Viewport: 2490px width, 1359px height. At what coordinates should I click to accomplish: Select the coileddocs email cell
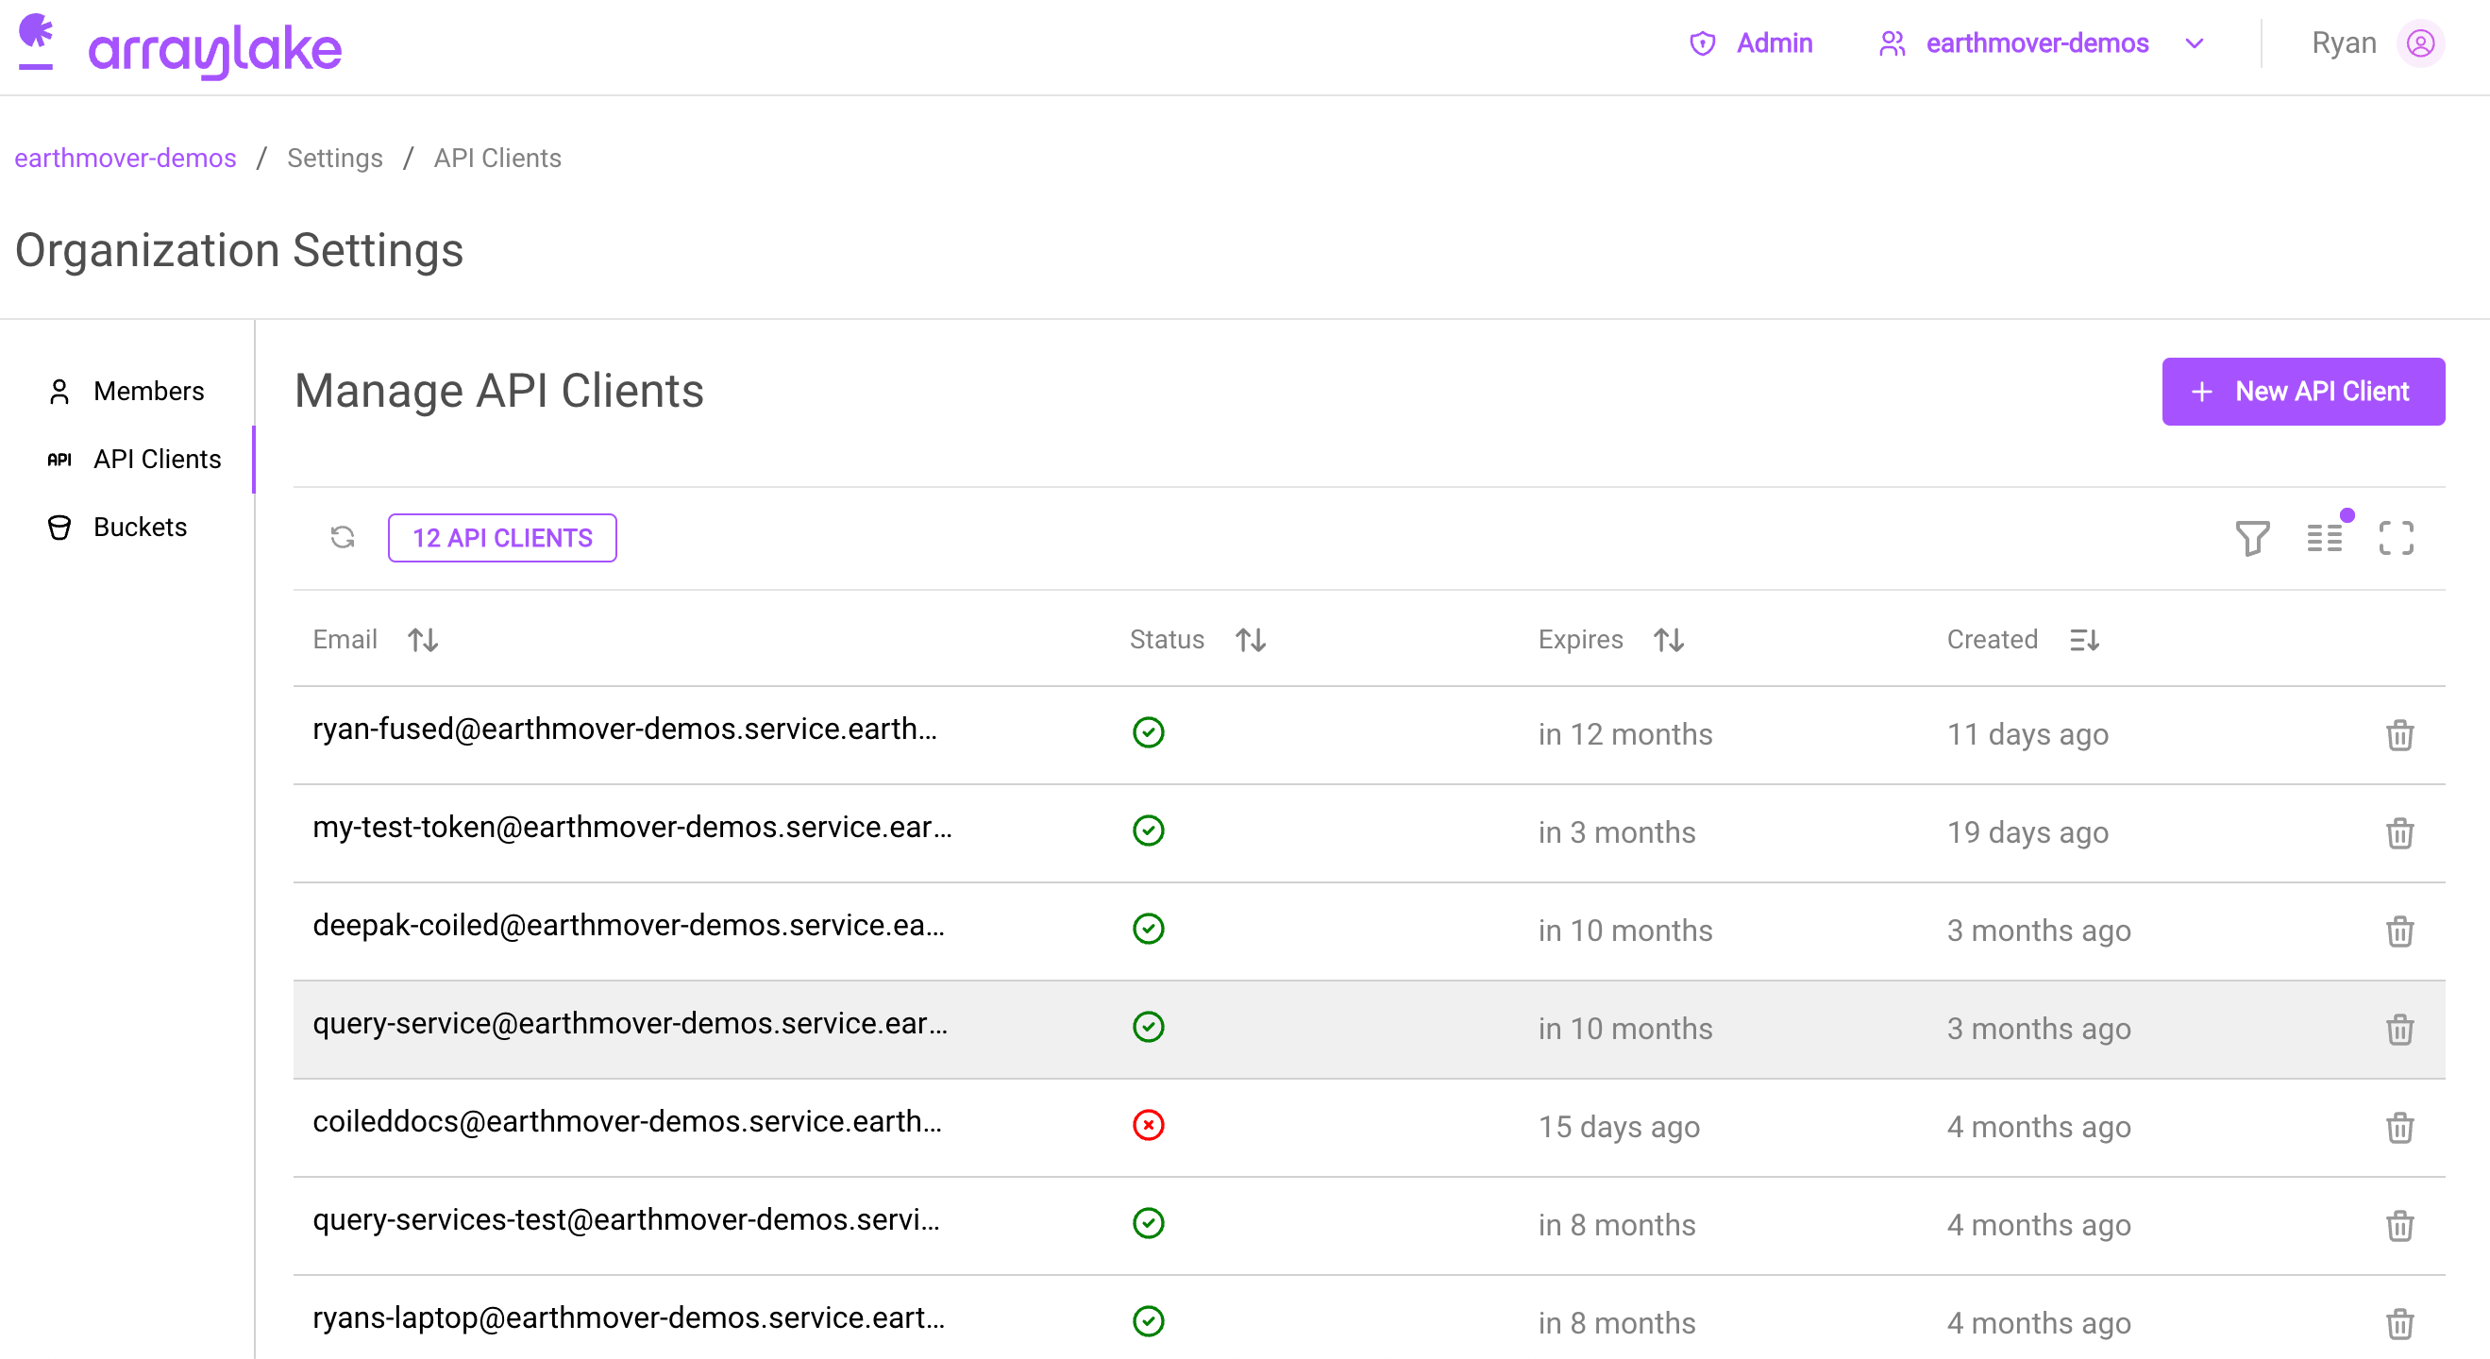[628, 1121]
